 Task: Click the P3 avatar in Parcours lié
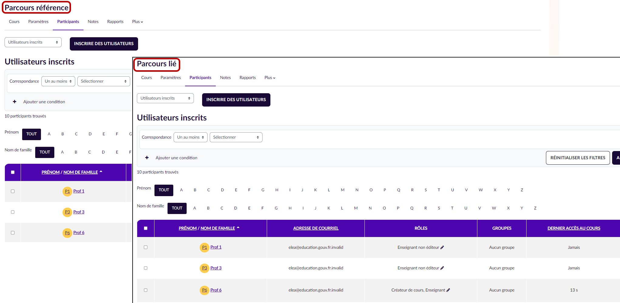coord(205,268)
